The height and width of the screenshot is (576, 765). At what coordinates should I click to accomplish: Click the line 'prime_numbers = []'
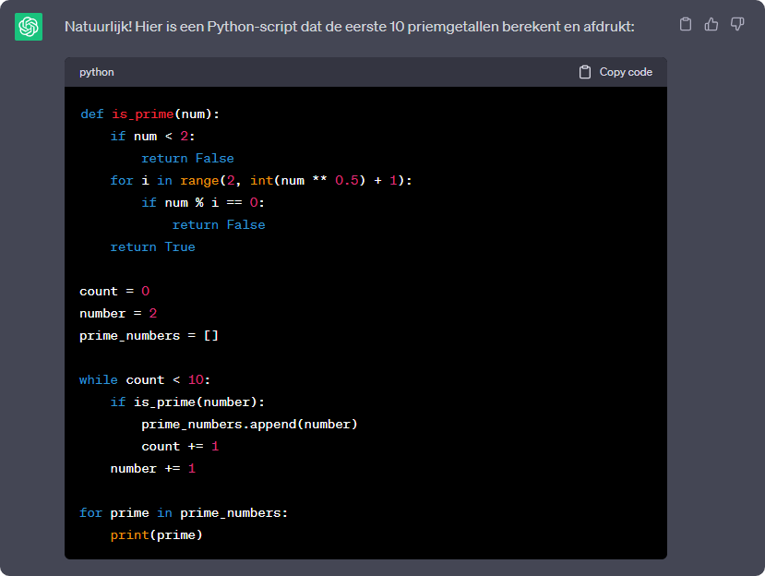(x=149, y=336)
